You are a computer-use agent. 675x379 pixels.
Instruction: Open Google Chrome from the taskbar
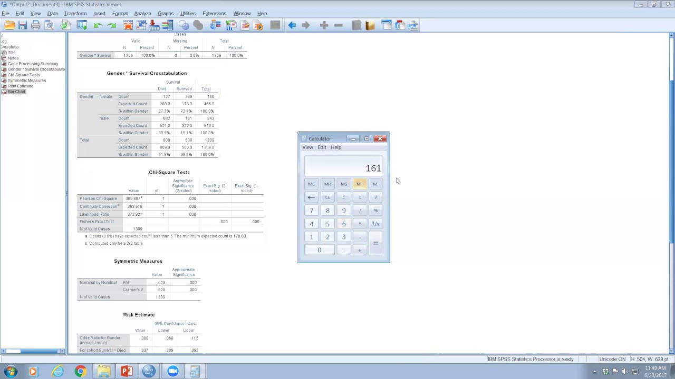coord(80,371)
